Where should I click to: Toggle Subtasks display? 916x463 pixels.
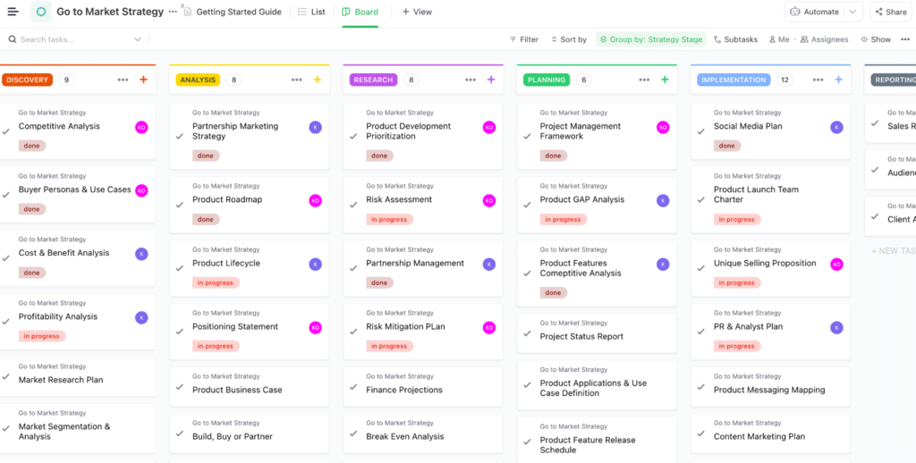tap(735, 39)
